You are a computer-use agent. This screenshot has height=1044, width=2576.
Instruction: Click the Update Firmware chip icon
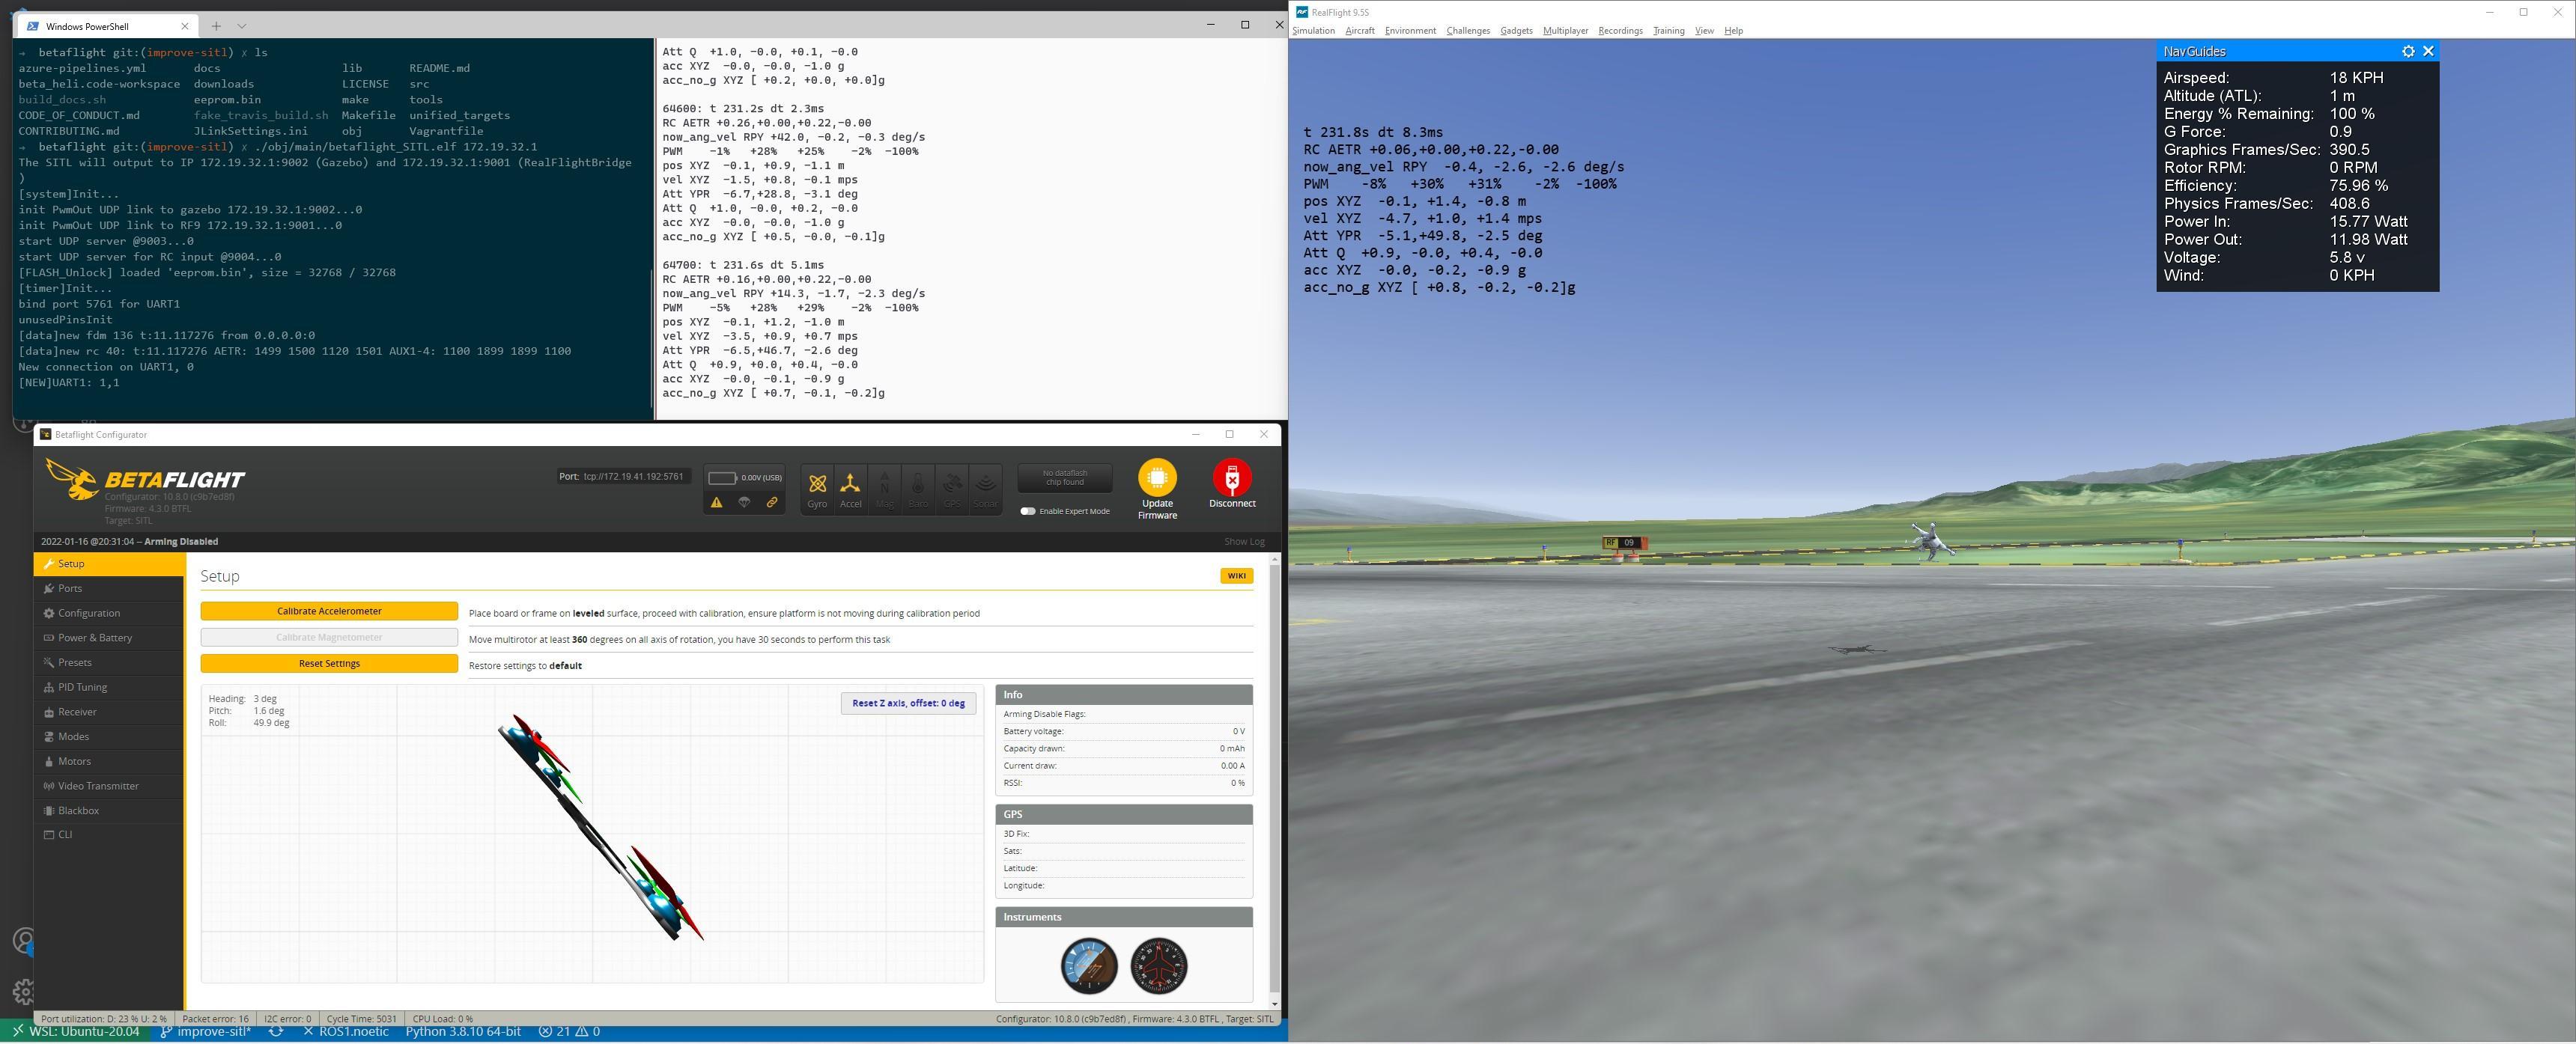1157,478
